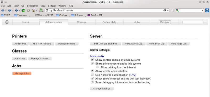This screenshot has width=210, height=97.
Task: Open the Kerberos FAQ link
Action: (133, 75)
